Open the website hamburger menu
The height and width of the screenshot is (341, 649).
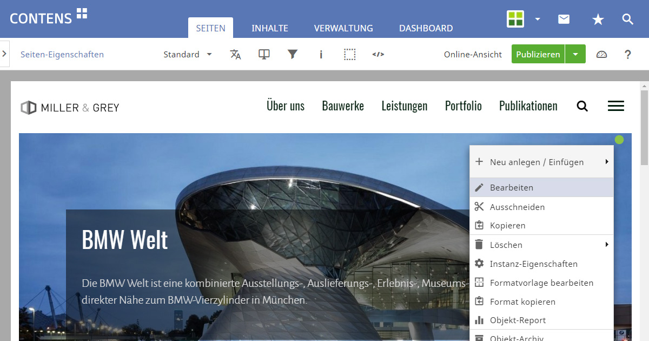[616, 106]
